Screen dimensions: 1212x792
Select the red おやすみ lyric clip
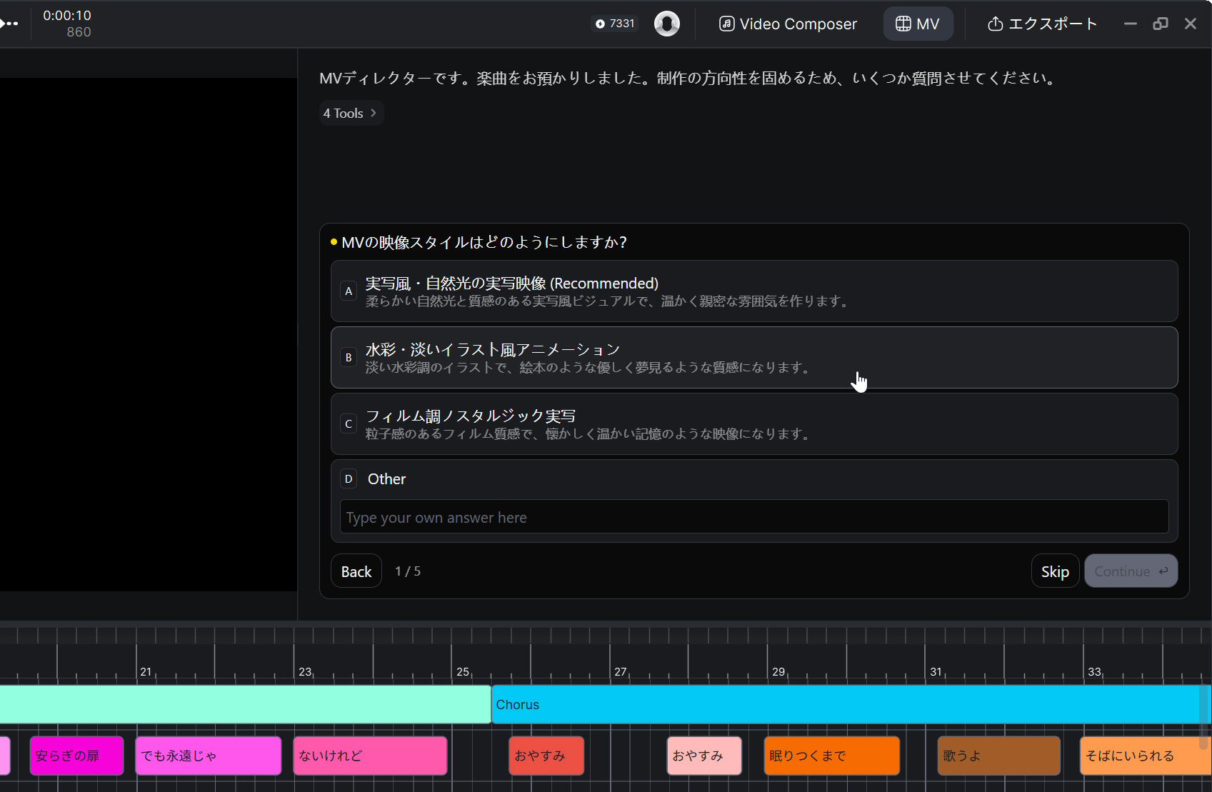(546, 756)
